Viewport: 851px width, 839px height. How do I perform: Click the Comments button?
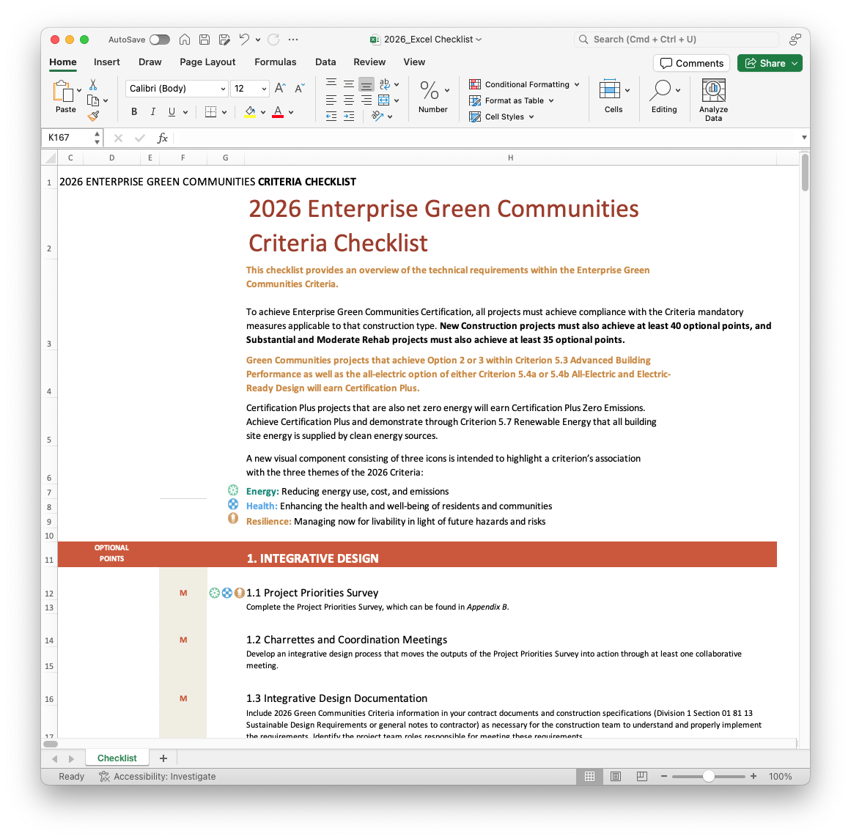691,63
